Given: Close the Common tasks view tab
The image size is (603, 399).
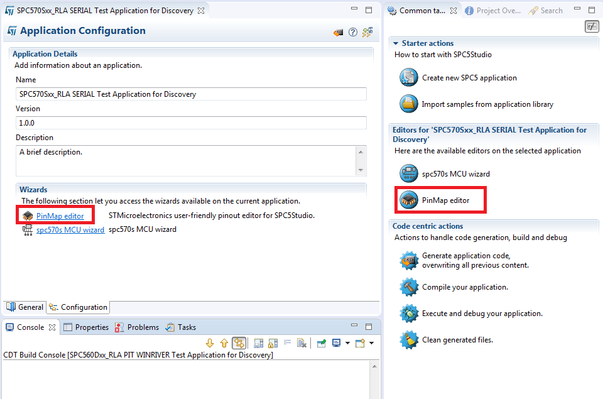Looking at the screenshot, I should click(454, 11).
